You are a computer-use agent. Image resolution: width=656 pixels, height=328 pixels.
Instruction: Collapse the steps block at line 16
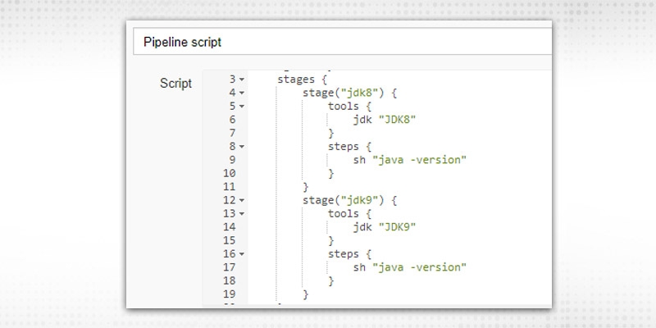tap(242, 254)
